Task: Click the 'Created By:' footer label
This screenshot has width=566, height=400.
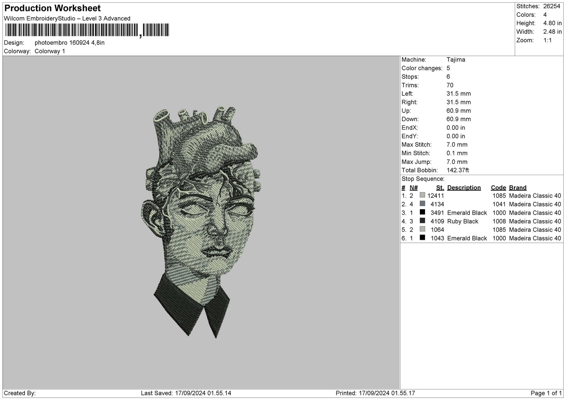Action: pos(20,393)
